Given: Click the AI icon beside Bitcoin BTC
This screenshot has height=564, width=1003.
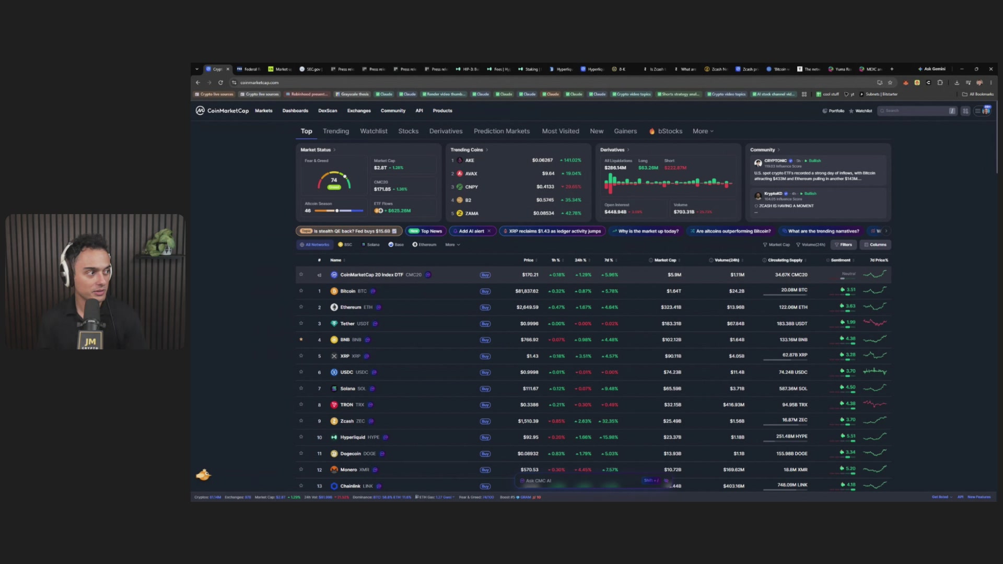Looking at the screenshot, I should 373,291.
